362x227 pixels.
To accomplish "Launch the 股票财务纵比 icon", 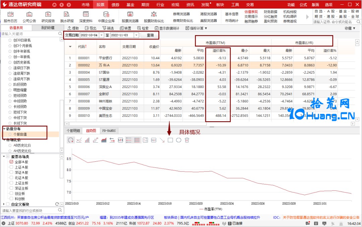I will pos(154,14).
